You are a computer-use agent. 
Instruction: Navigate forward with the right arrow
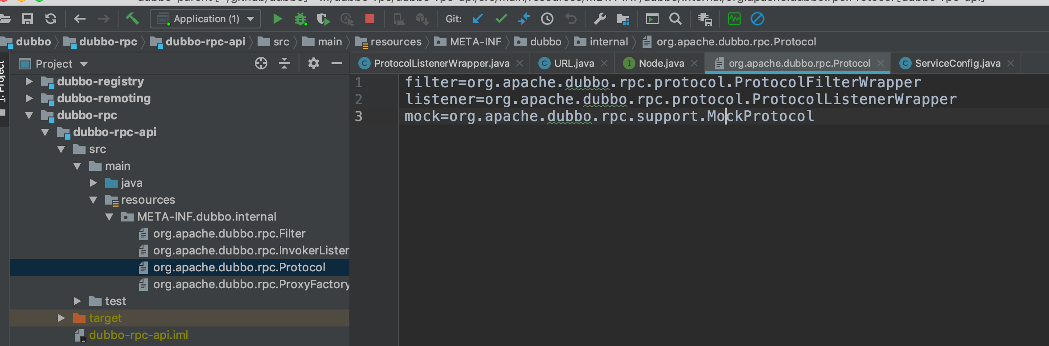(103, 19)
